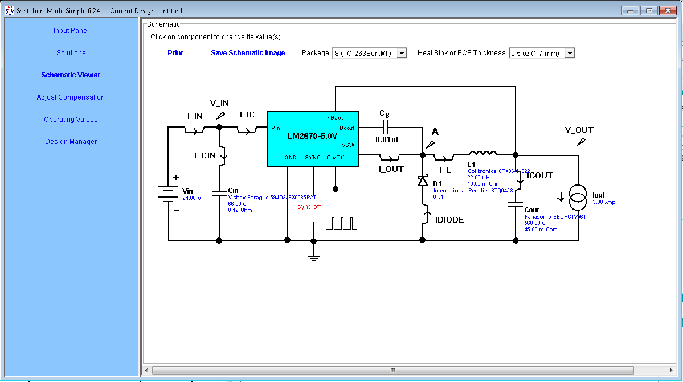The height and width of the screenshot is (382, 683).
Task: Select Schematic Viewer in the sidebar
Action: [71, 75]
